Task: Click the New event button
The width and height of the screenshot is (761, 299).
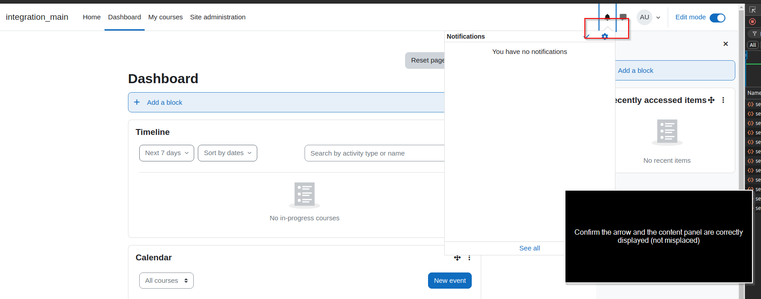Action: point(450,281)
